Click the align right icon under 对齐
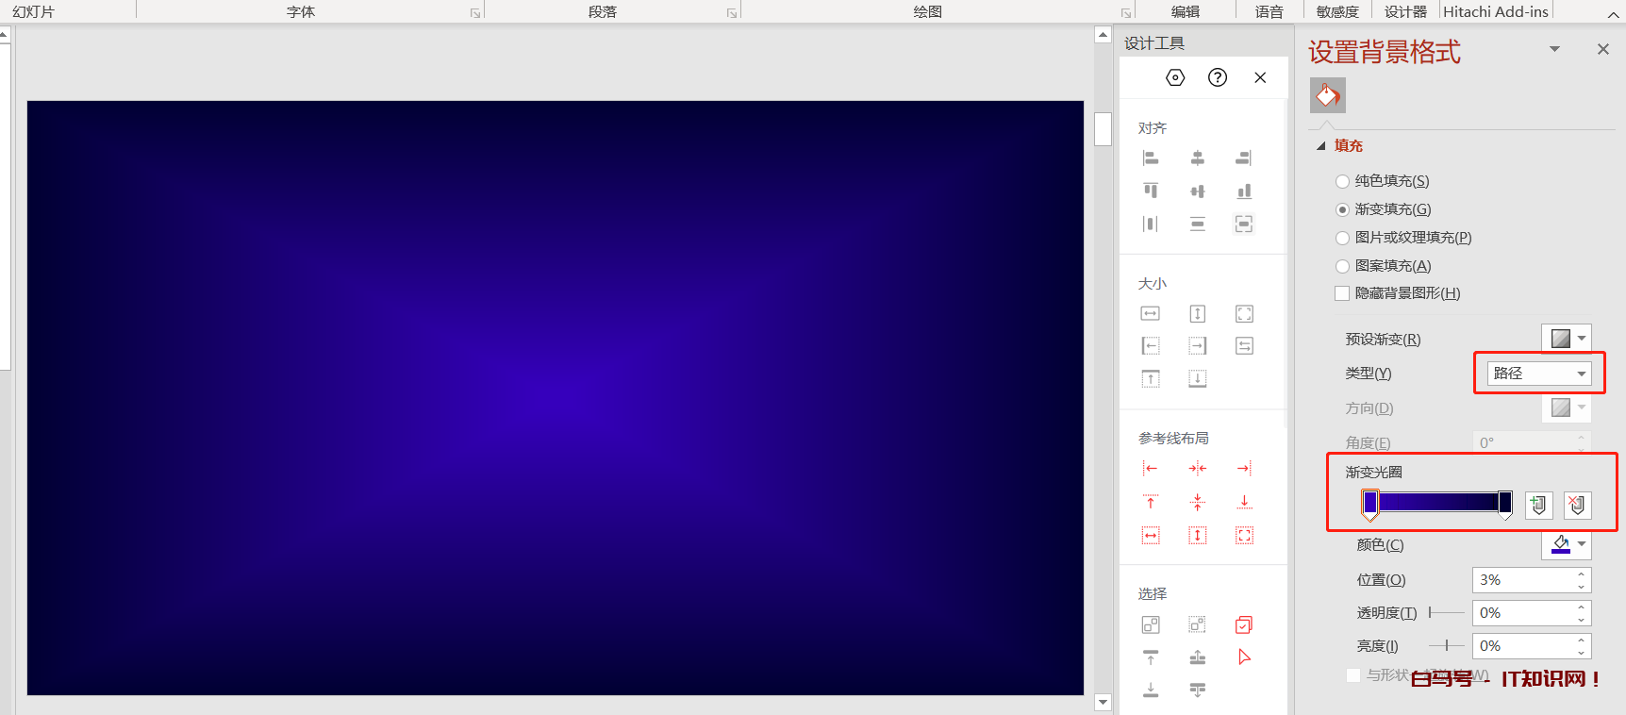 [1244, 158]
